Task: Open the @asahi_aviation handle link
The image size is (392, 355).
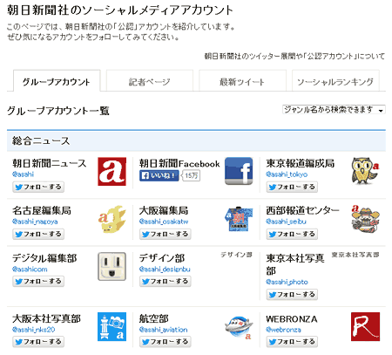Action: (163, 330)
